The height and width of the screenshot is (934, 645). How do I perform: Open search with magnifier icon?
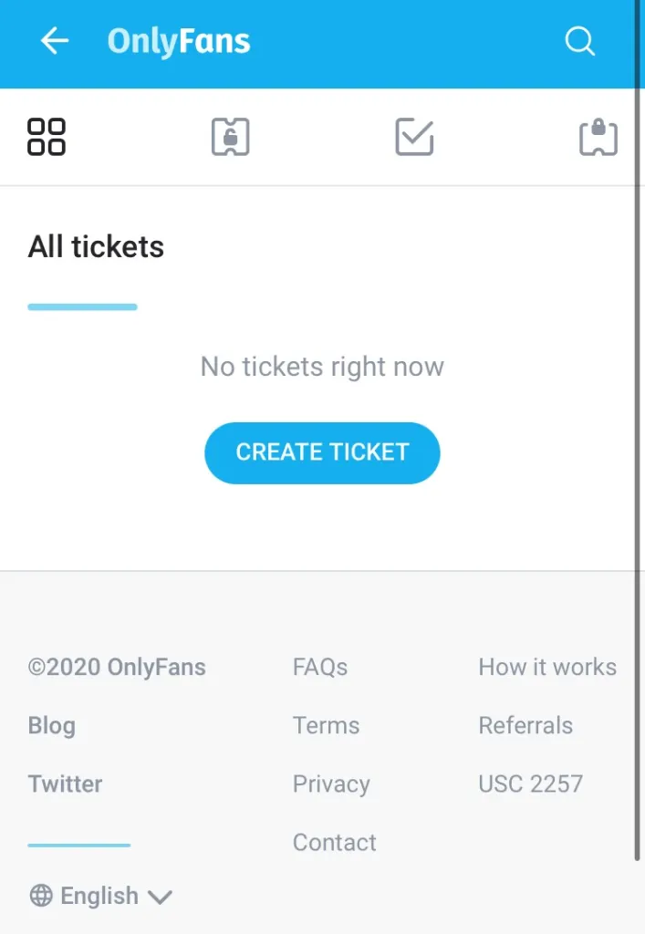pos(579,41)
